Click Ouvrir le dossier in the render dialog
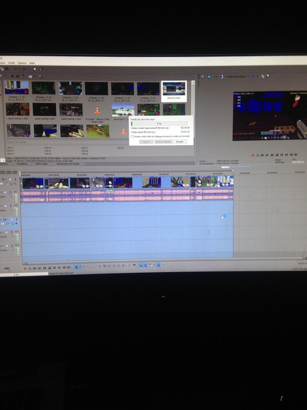The height and width of the screenshot is (410, 307). [x=163, y=141]
